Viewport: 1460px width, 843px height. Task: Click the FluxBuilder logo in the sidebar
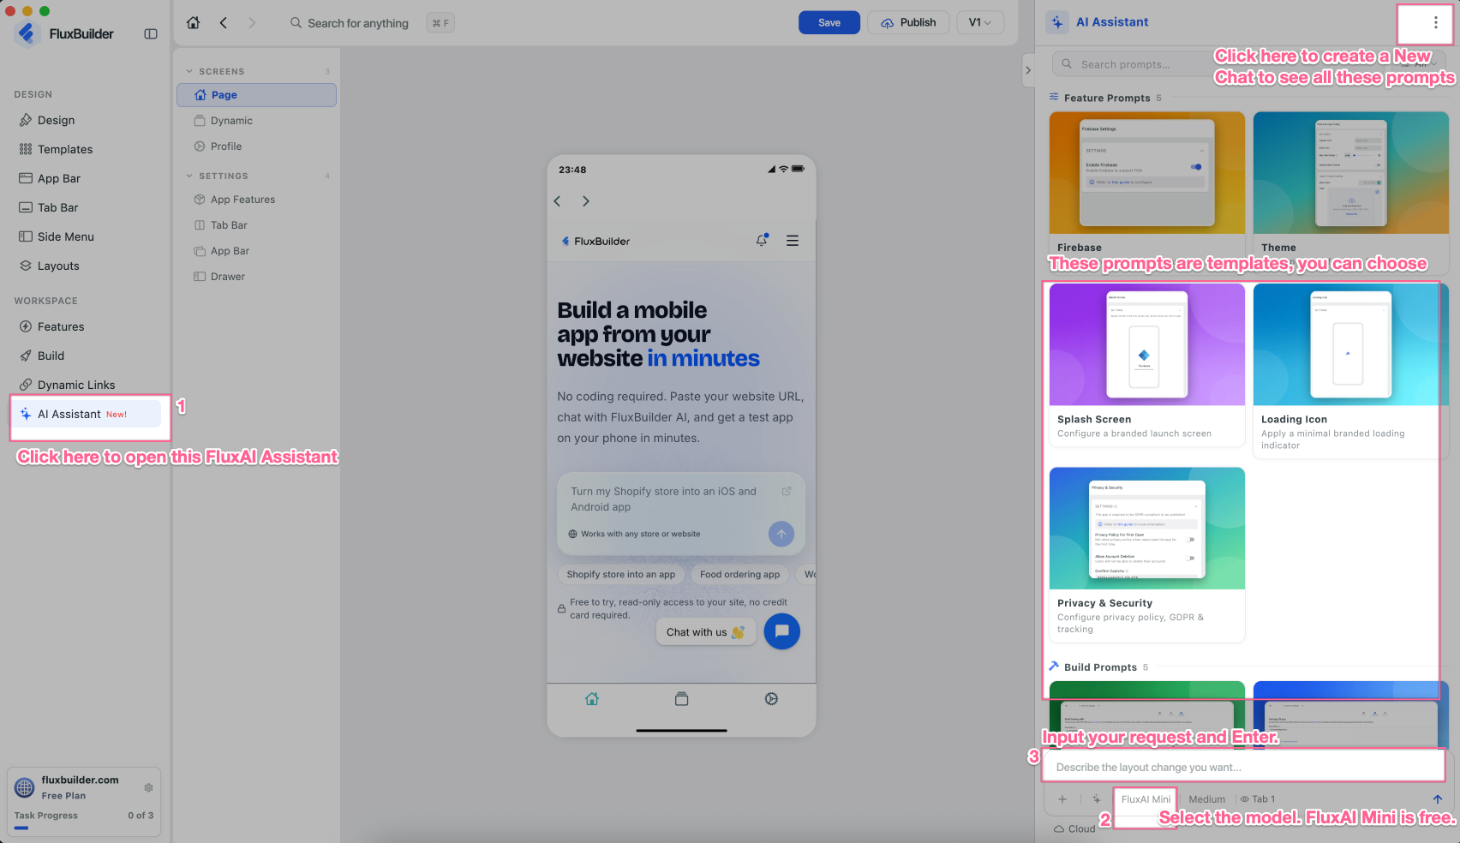[27, 34]
